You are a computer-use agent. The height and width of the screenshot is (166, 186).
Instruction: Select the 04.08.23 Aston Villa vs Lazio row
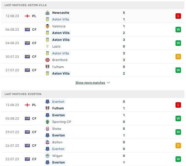point(93,43)
